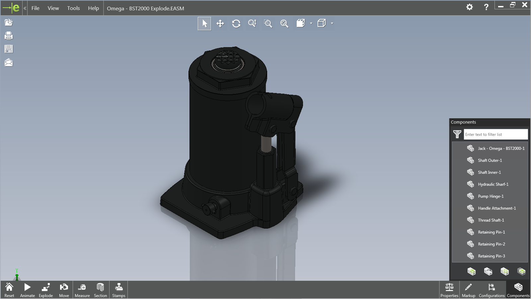
Task: Click the Print icon in left sidebar
Action: 9,36
